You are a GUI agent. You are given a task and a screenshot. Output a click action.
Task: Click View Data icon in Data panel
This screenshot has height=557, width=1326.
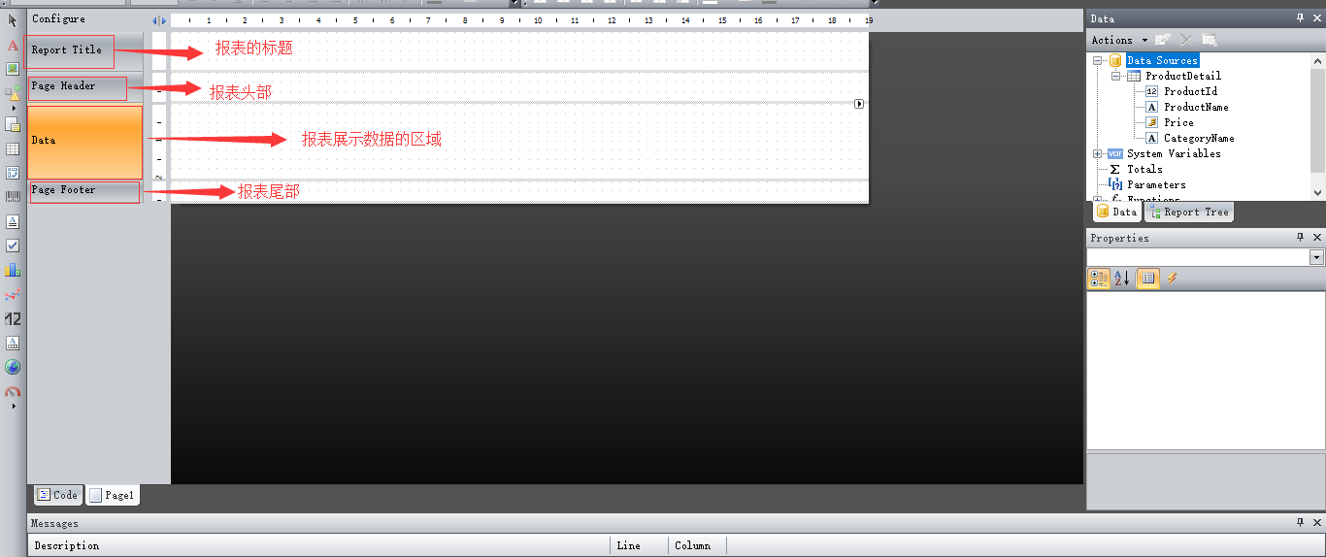coord(1209,40)
